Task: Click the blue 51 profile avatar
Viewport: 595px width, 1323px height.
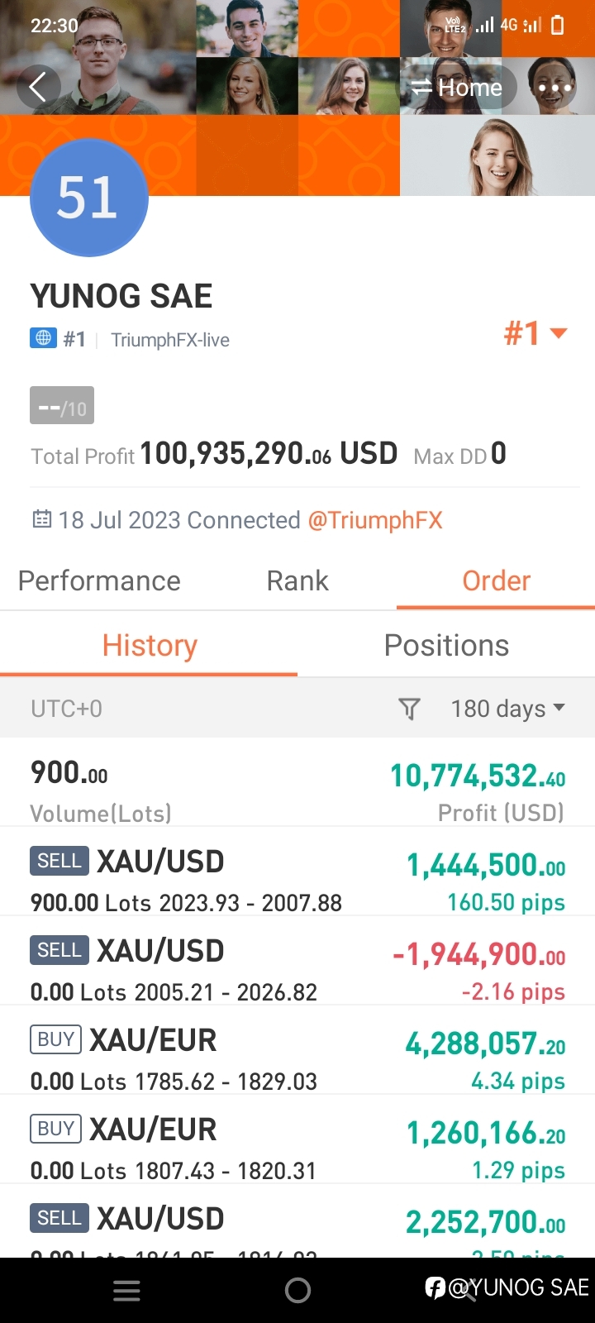Action: pos(89,198)
